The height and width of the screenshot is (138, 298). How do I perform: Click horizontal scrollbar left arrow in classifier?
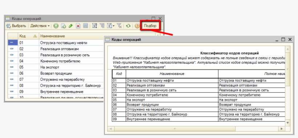[x=110, y=129]
